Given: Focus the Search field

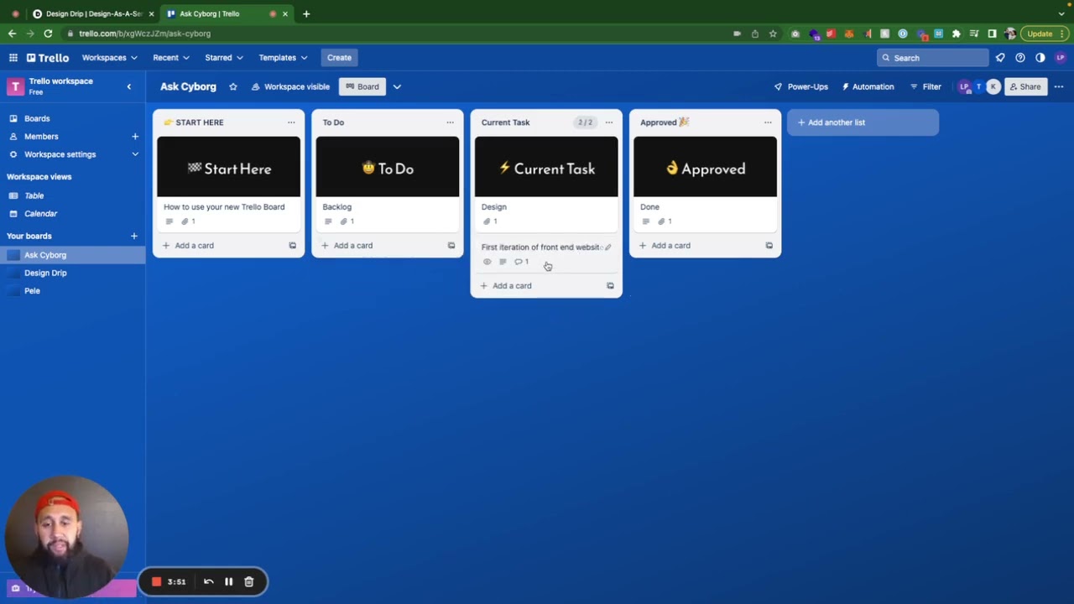Looking at the screenshot, I should pyautogui.click(x=933, y=58).
